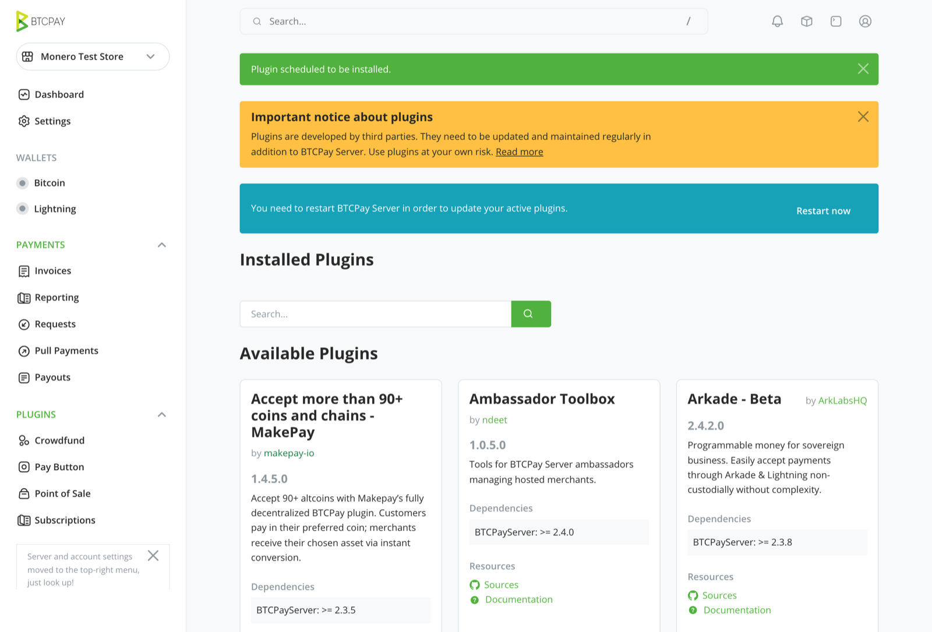Open Reporting
The width and height of the screenshot is (932, 632).
tap(57, 298)
